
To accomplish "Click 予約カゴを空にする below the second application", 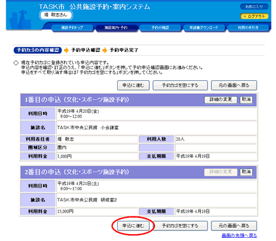I will 180,226.
